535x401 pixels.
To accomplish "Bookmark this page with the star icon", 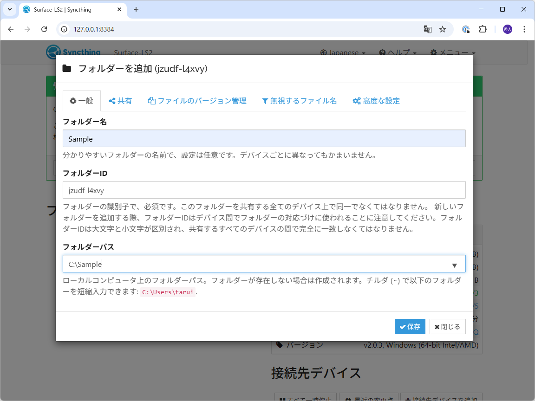I will [443, 29].
